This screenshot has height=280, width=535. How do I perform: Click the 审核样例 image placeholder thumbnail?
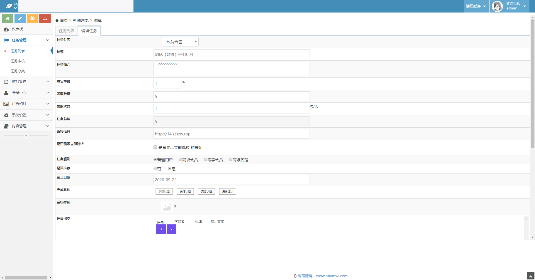pos(167,207)
